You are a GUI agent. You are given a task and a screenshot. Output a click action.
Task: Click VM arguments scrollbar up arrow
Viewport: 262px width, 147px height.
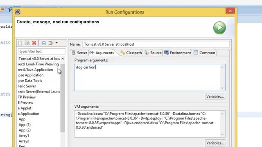pyautogui.click(x=222, y=114)
